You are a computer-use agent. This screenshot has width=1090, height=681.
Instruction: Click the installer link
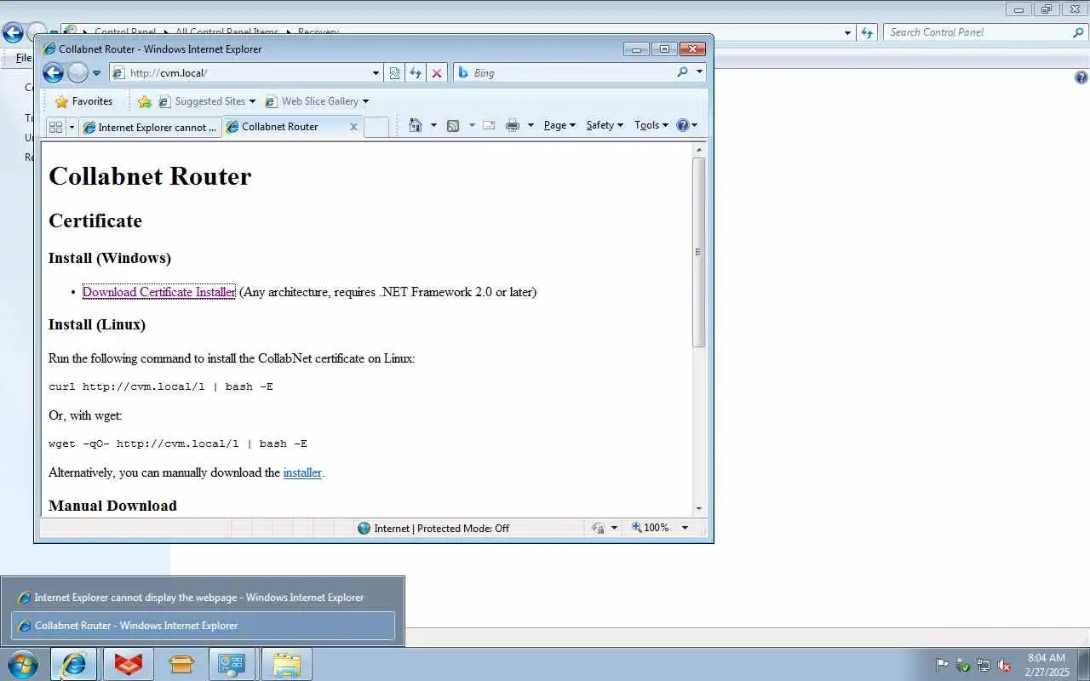(x=302, y=472)
